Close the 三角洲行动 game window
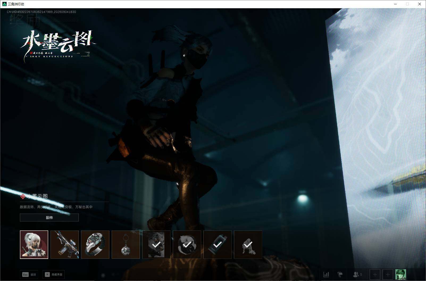426x281 pixels. coord(420,4)
